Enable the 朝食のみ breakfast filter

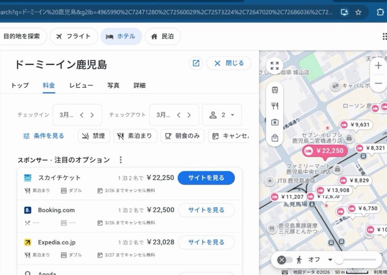[183, 136]
